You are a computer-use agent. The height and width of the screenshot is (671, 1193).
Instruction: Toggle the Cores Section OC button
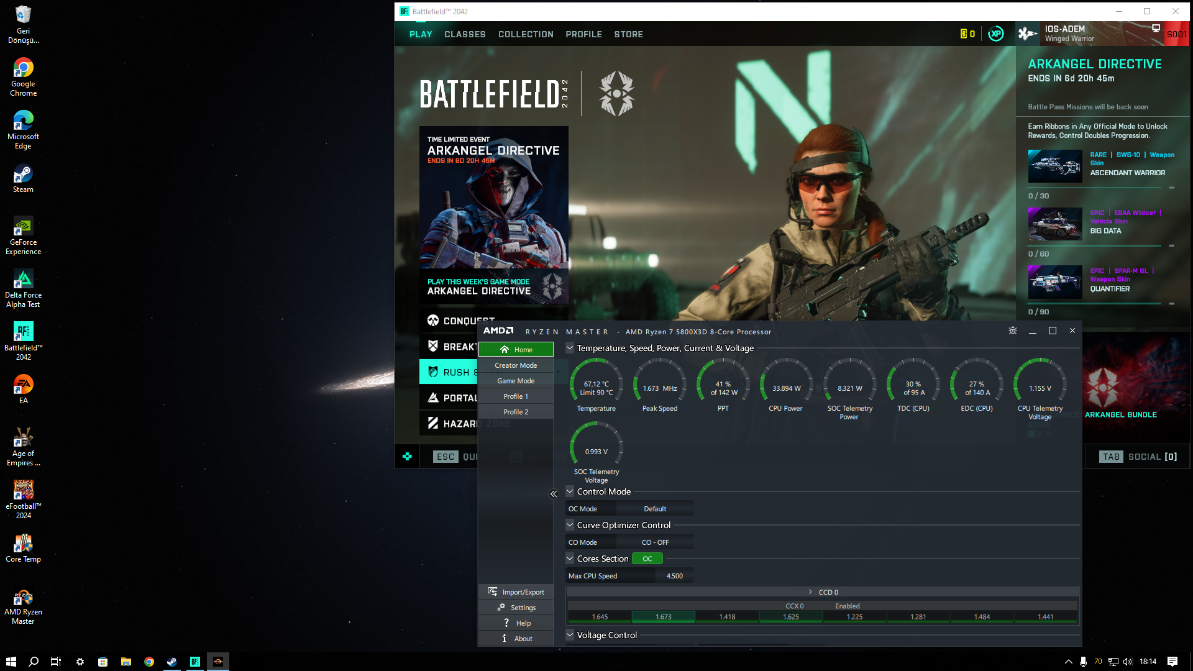647,559
